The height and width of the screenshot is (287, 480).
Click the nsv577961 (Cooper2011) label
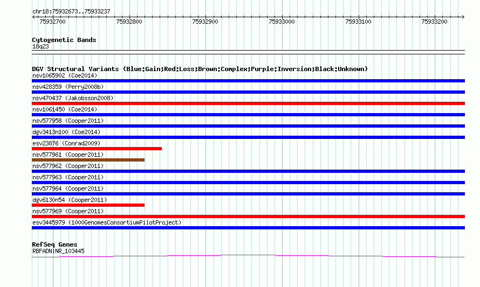[68, 155]
